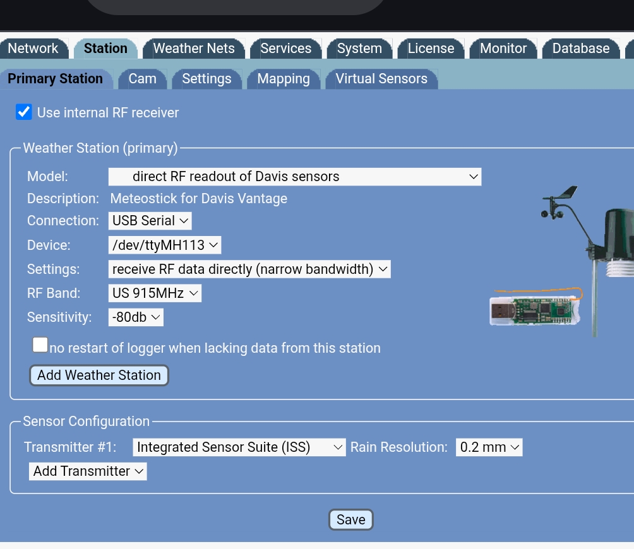Open the Sensitivity dropdown set to -80db
The image size is (634, 549).
coord(135,317)
